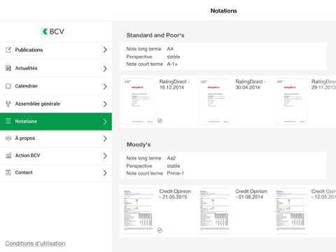
Task: Expand the Assemblée générale chevron arrow
Action: click(x=105, y=104)
